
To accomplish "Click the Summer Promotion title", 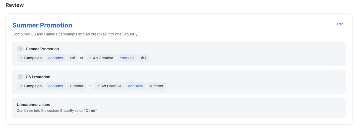I will coord(42,25).
